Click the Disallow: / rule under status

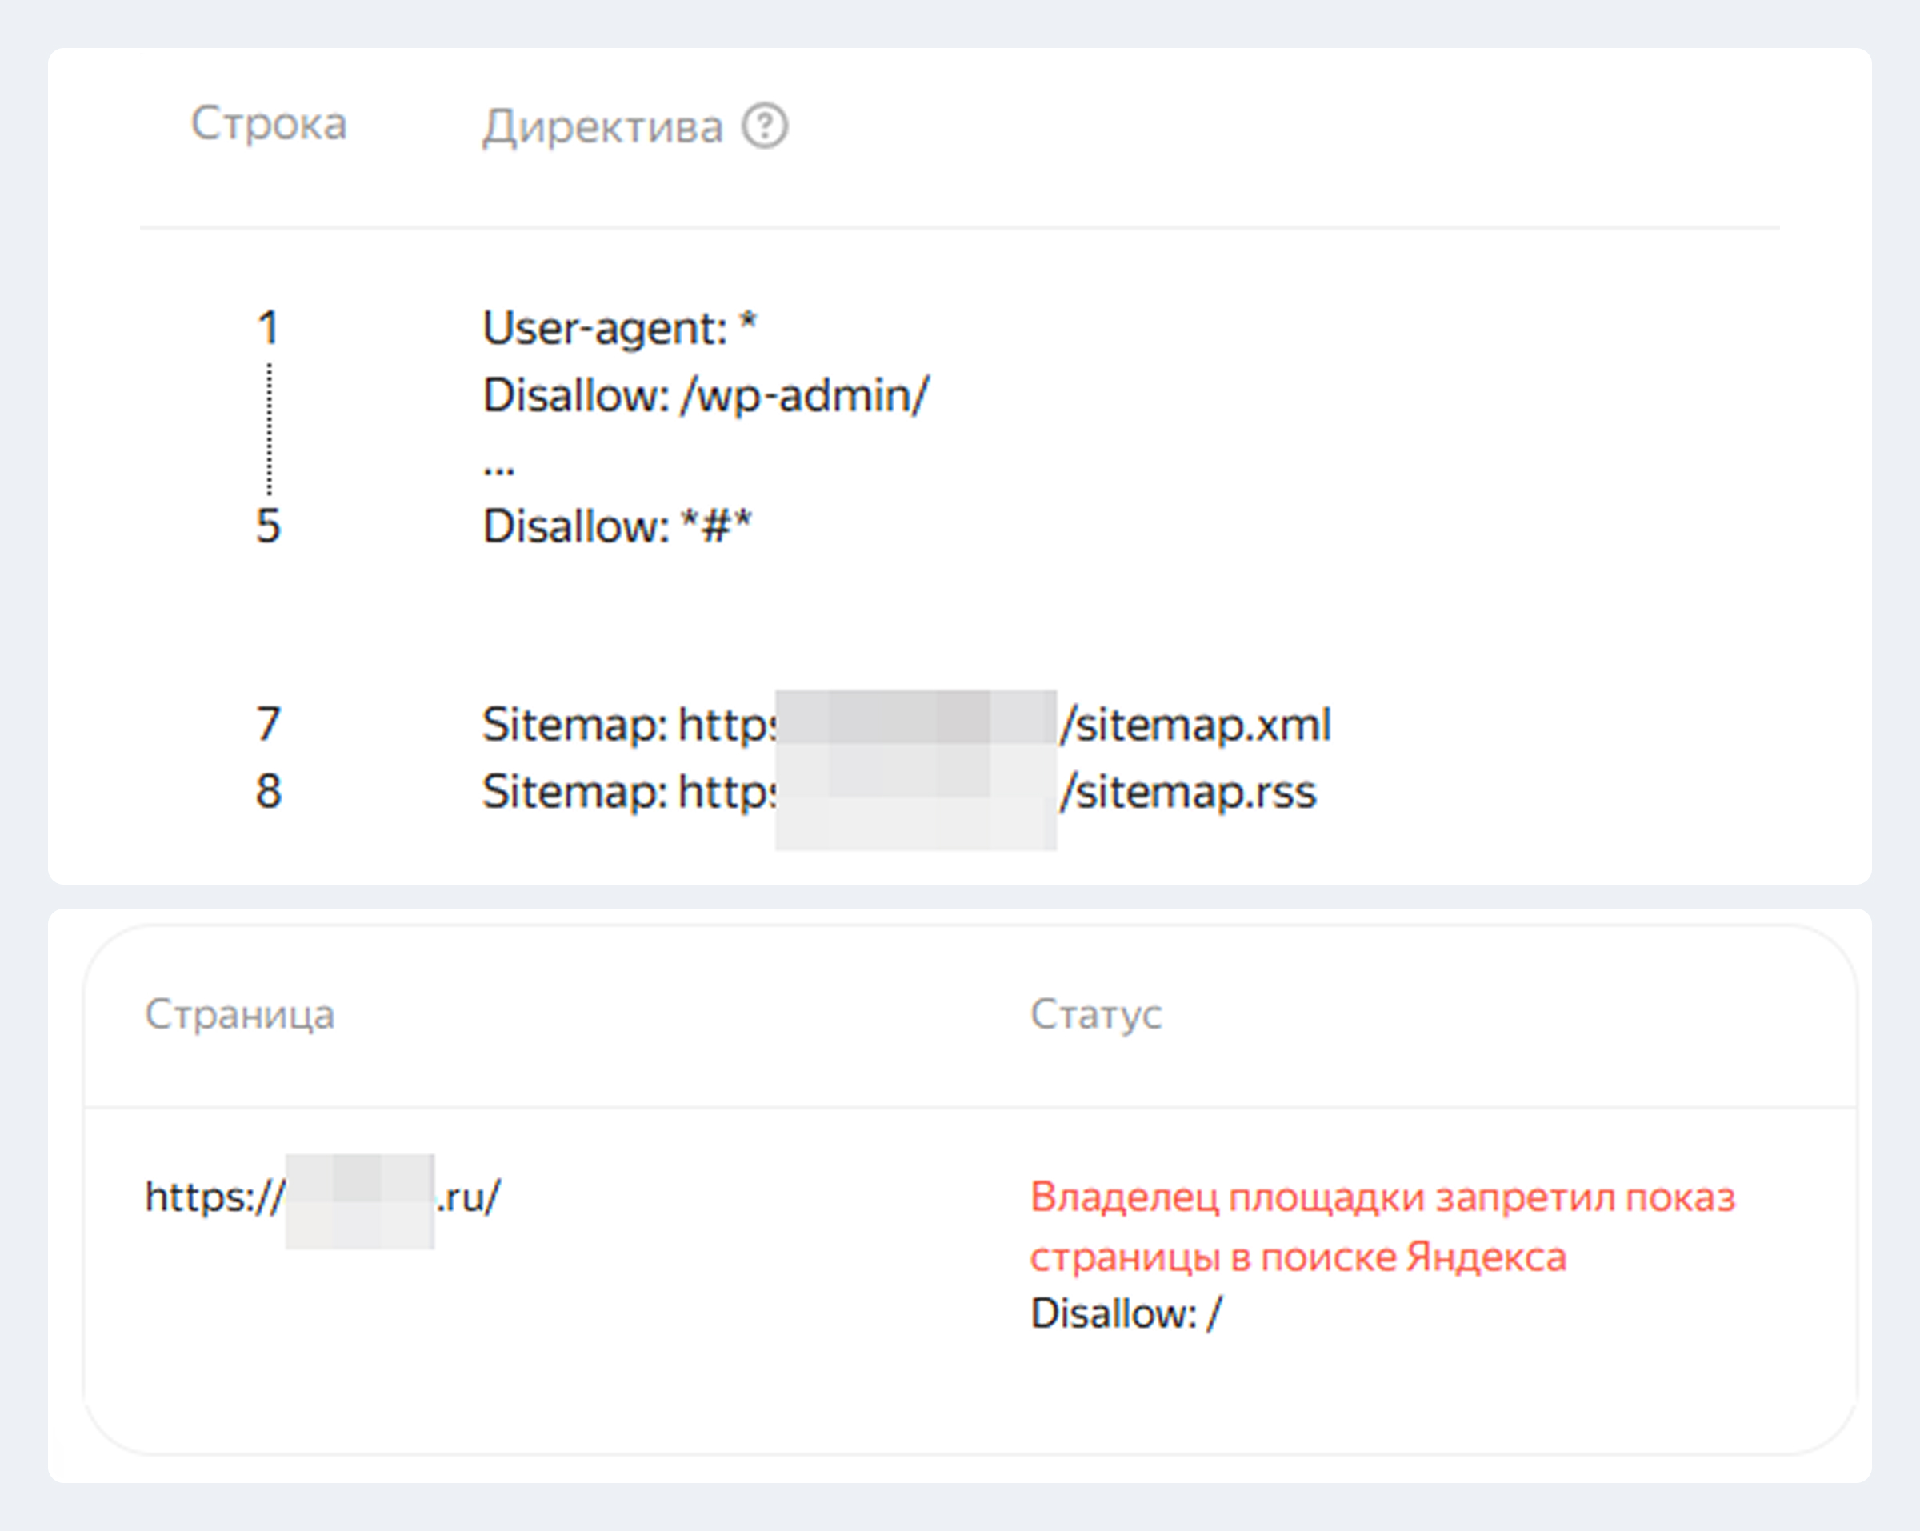click(x=1126, y=1313)
